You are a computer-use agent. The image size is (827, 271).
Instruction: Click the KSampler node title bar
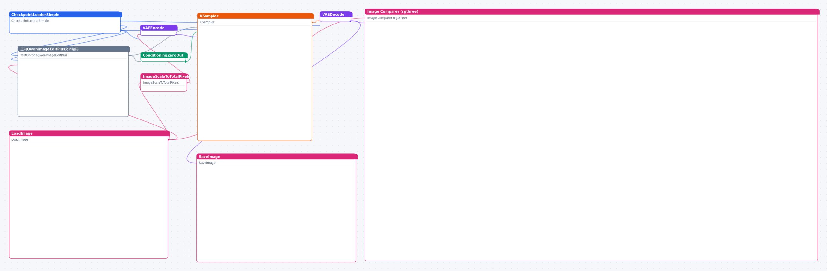pyautogui.click(x=255, y=16)
